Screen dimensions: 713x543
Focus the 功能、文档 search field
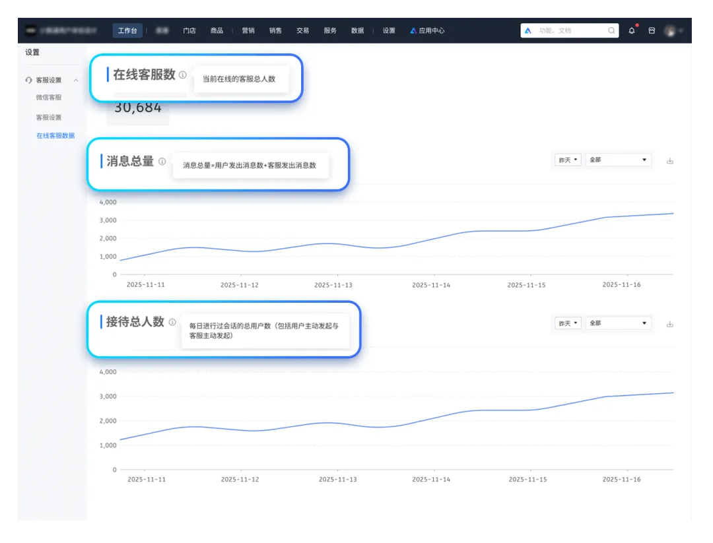click(569, 31)
